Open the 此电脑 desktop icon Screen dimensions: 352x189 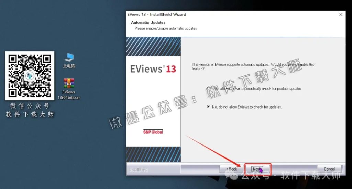coord(69,60)
